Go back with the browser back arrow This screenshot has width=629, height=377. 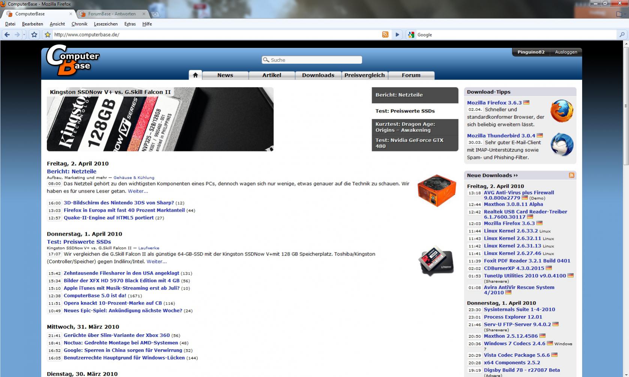pos(7,34)
